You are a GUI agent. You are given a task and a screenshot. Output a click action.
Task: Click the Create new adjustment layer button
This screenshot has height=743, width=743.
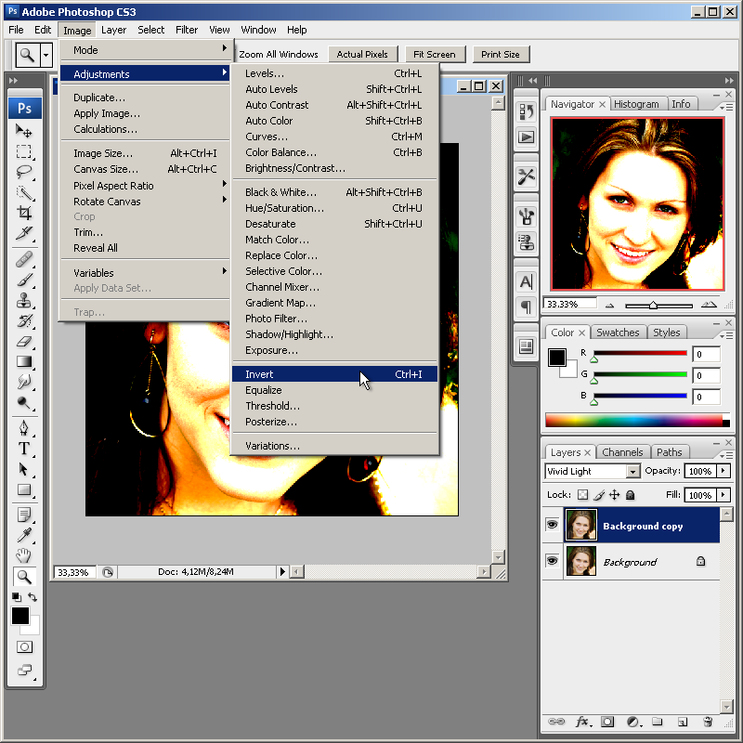pos(633,722)
